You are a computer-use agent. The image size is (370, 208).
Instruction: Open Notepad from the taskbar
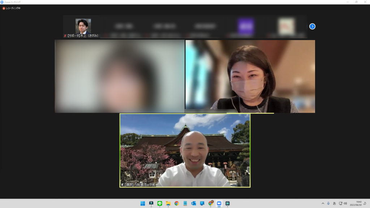tap(185, 203)
